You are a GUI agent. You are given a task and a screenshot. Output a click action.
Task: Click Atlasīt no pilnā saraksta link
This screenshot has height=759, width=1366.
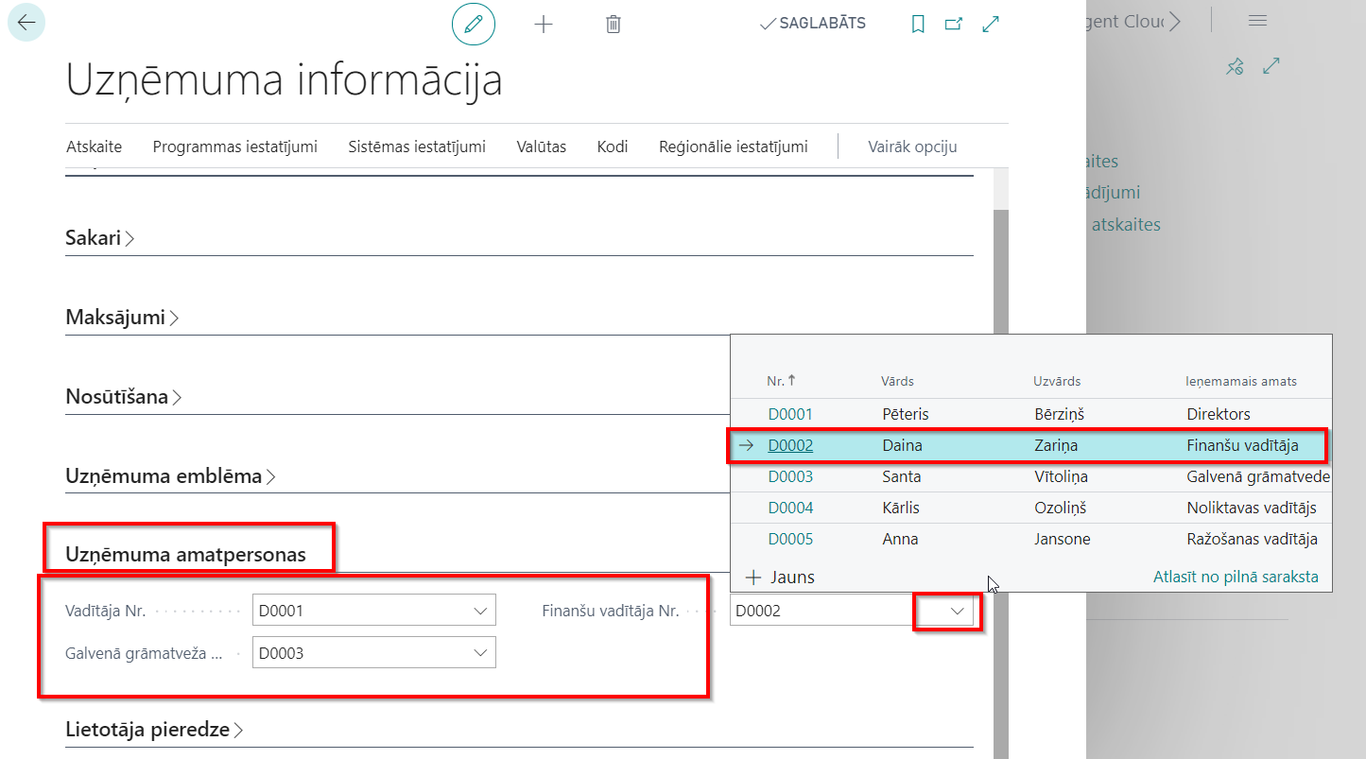[x=1236, y=577]
